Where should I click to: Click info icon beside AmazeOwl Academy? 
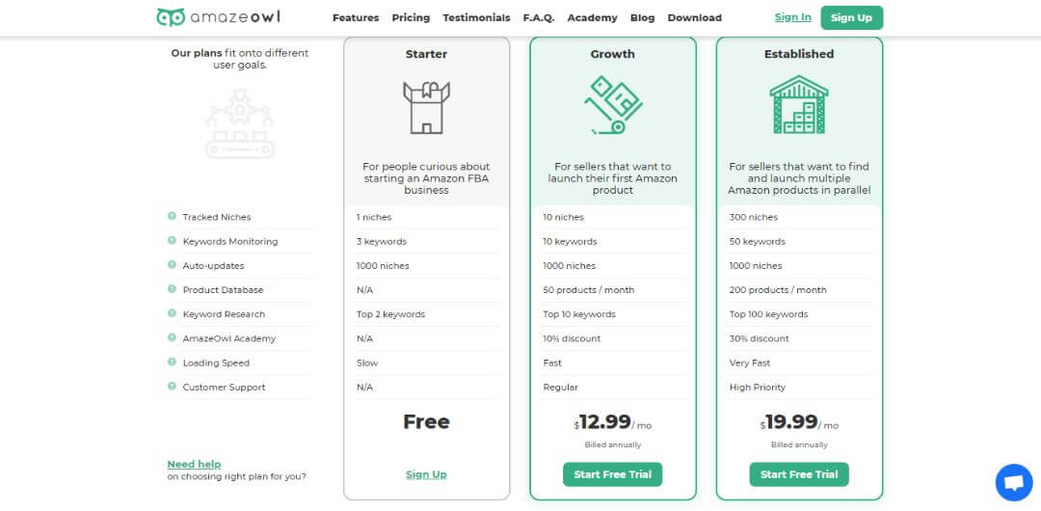[172, 337]
